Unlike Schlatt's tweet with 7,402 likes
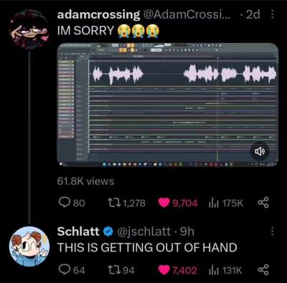Viewport: 287px width, 283px height. pyautogui.click(x=164, y=270)
